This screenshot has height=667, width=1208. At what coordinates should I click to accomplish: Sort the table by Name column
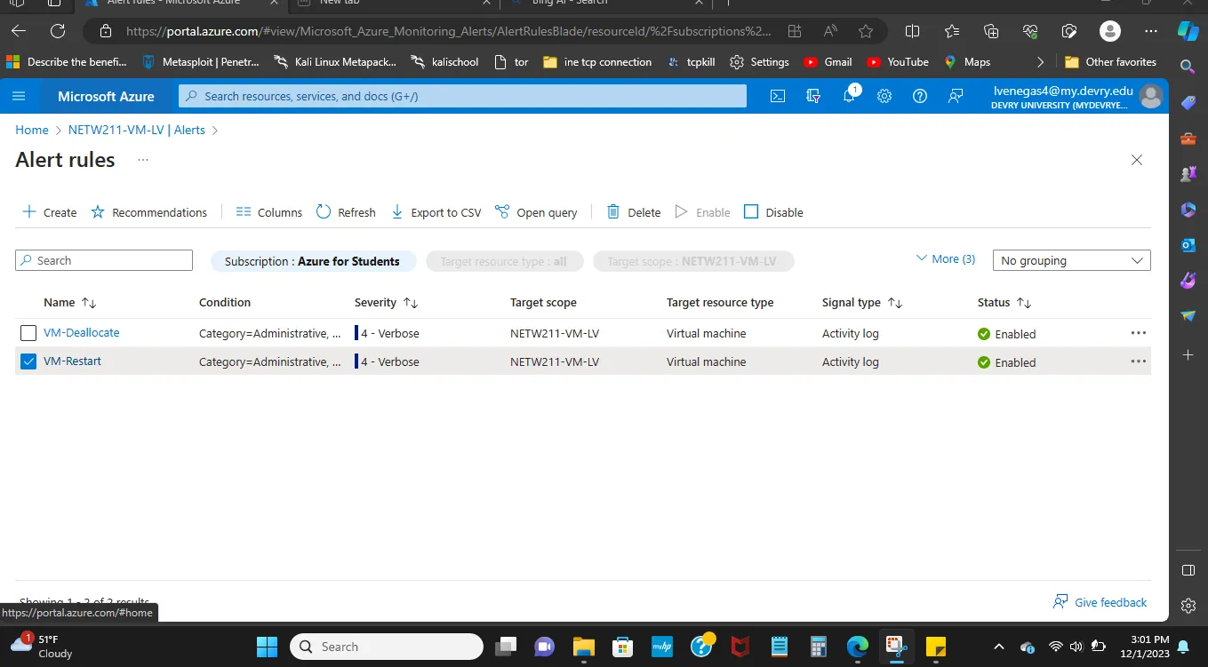click(x=70, y=302)
